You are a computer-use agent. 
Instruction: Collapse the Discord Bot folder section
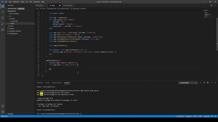coord(12,11)
